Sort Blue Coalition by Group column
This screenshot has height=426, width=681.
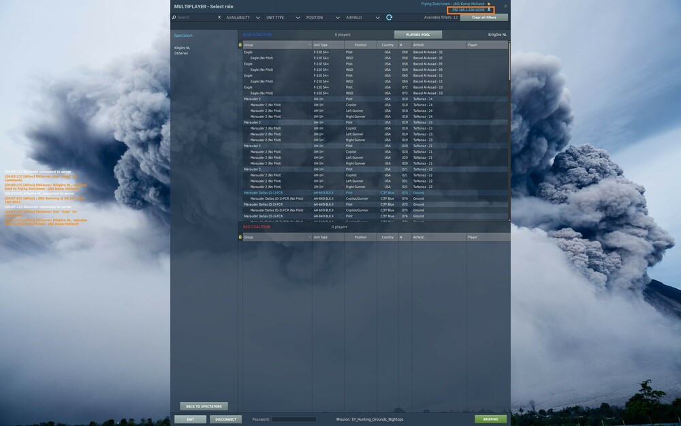tap(277, 45)
